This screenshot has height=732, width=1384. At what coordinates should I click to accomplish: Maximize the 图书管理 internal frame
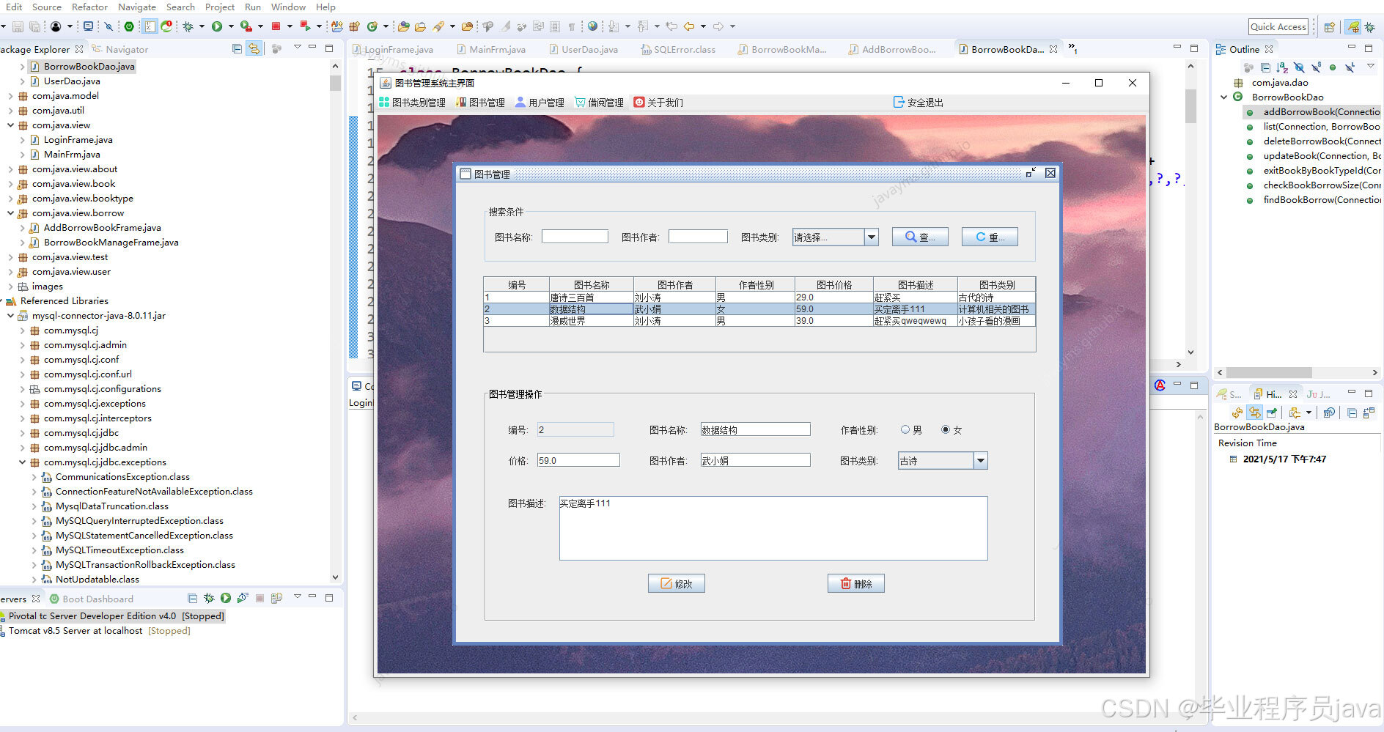pyautogui.click(x=1031, y=173)
